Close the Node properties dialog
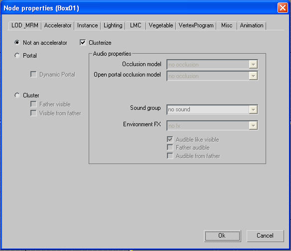Screen dimensions: 291x251 [x=283, y=8]
